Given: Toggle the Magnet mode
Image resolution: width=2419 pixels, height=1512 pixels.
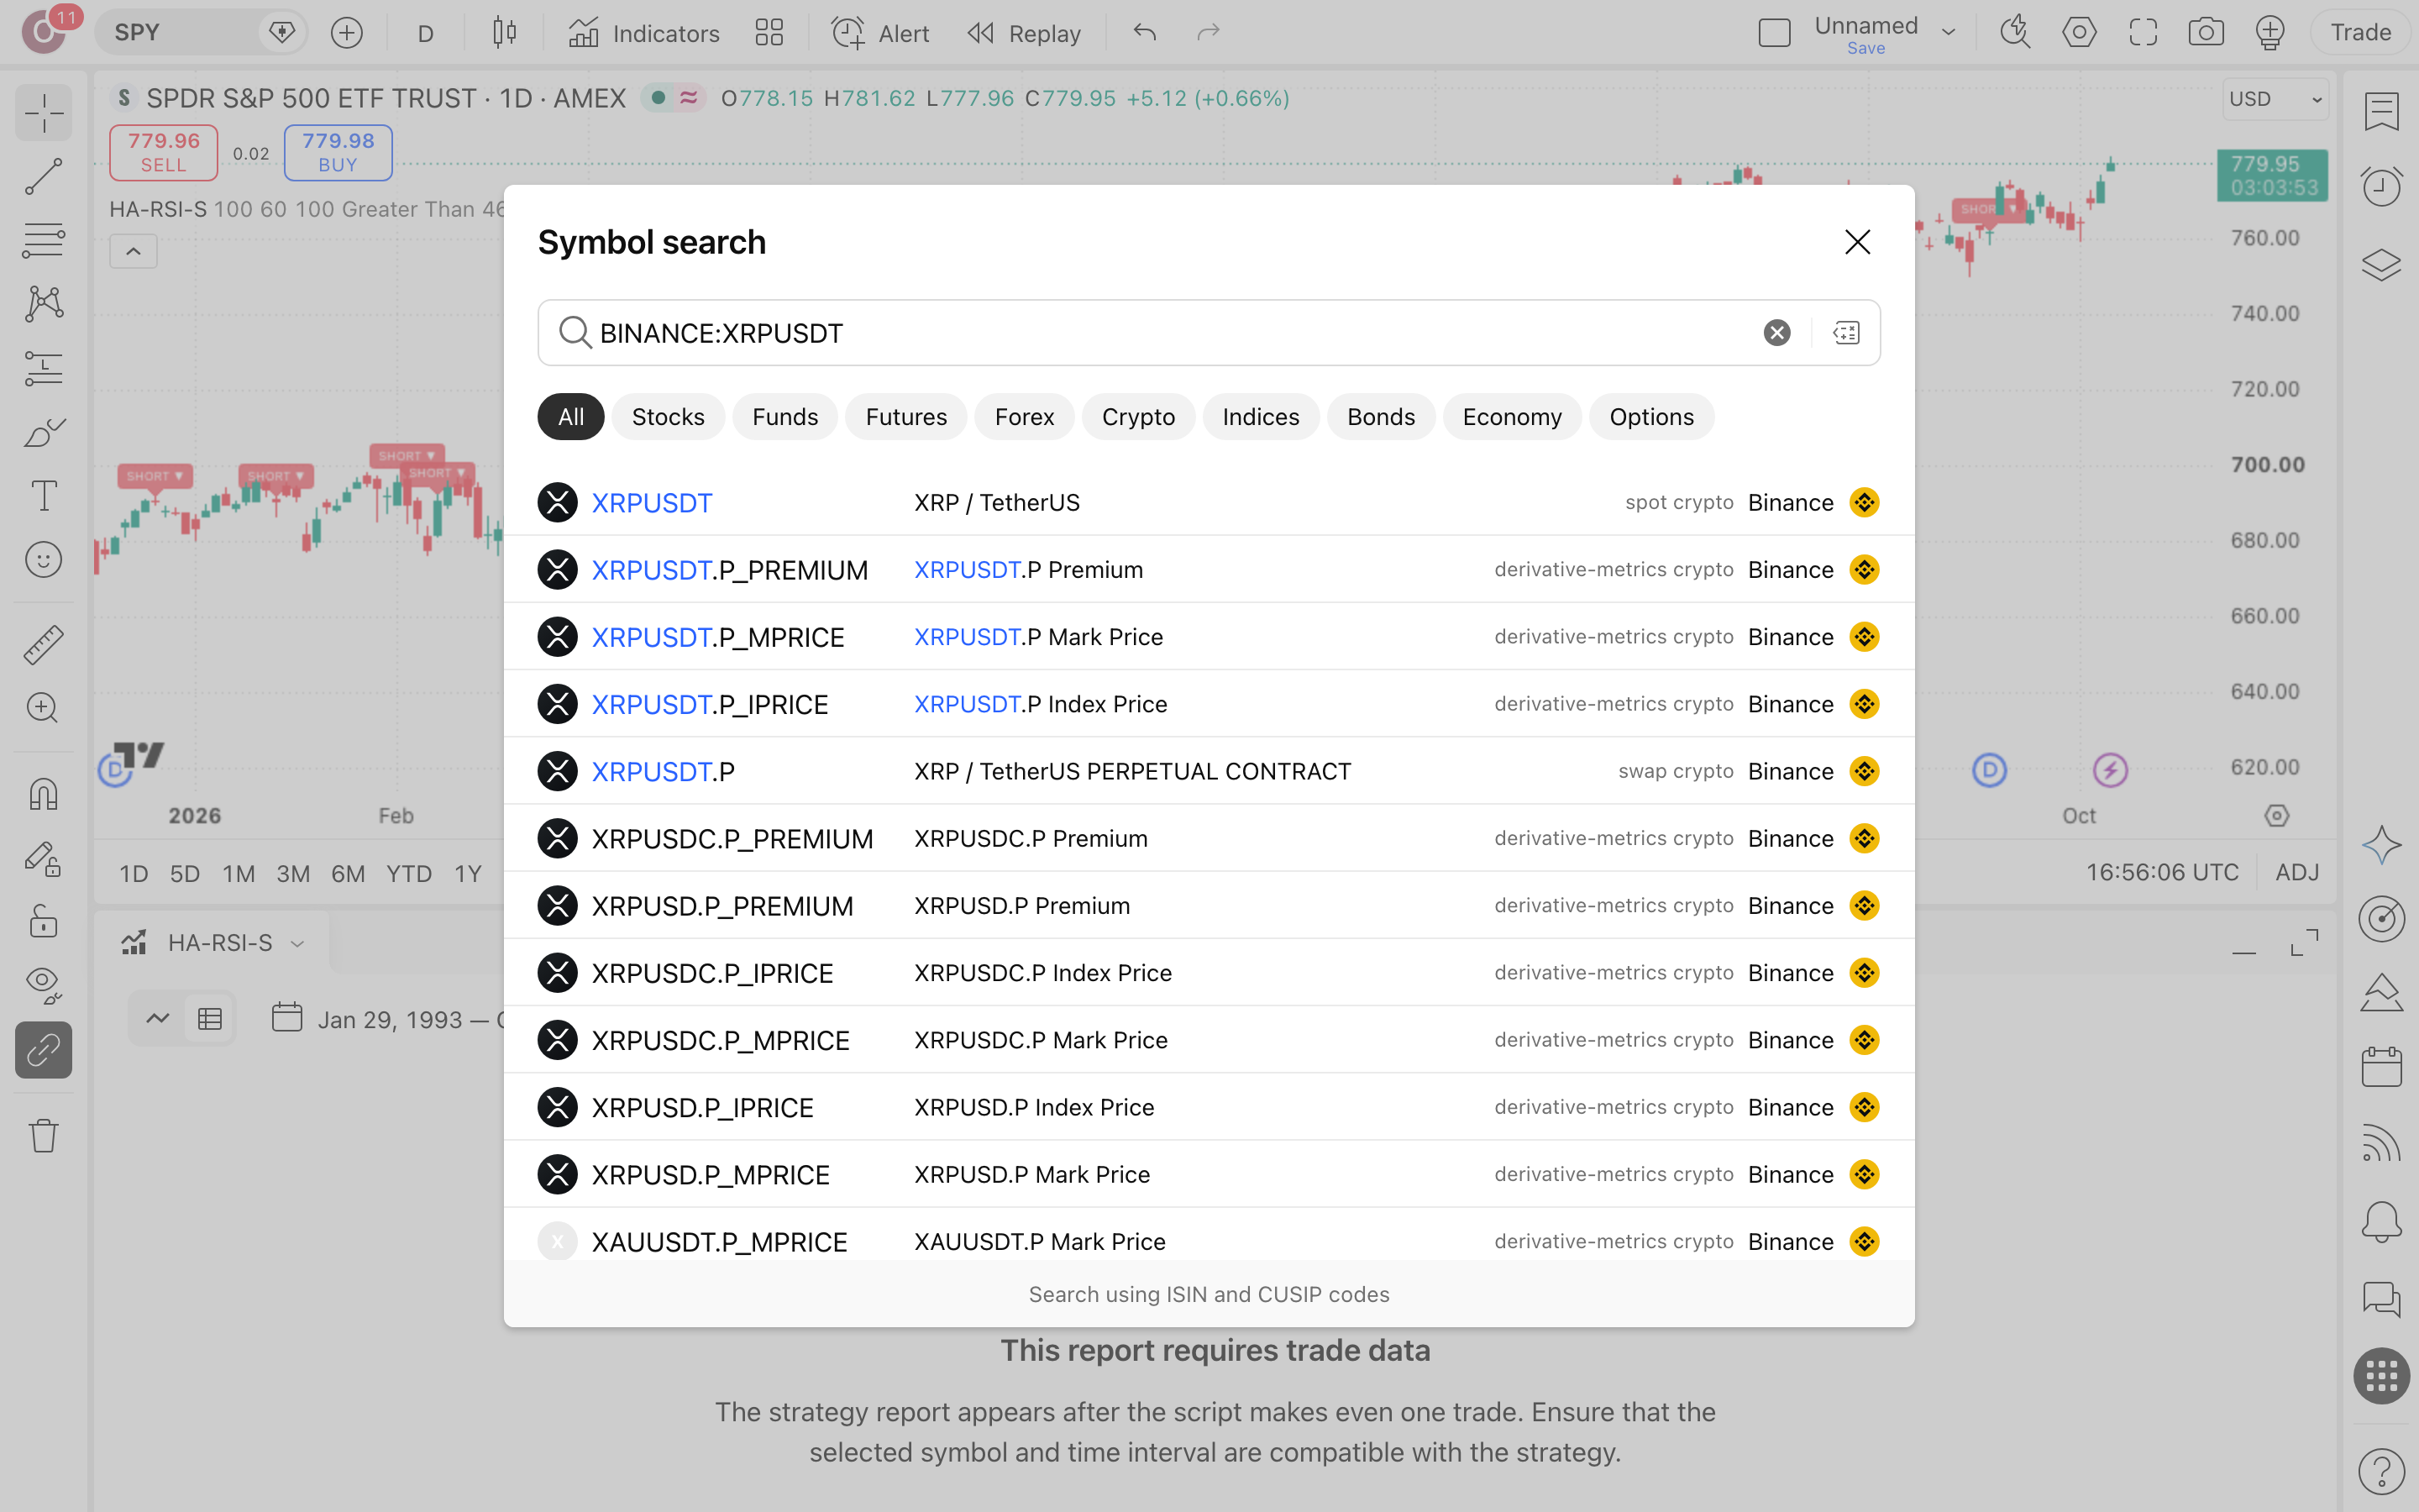Looking at the screenshot, I should [x=43, y=794].
